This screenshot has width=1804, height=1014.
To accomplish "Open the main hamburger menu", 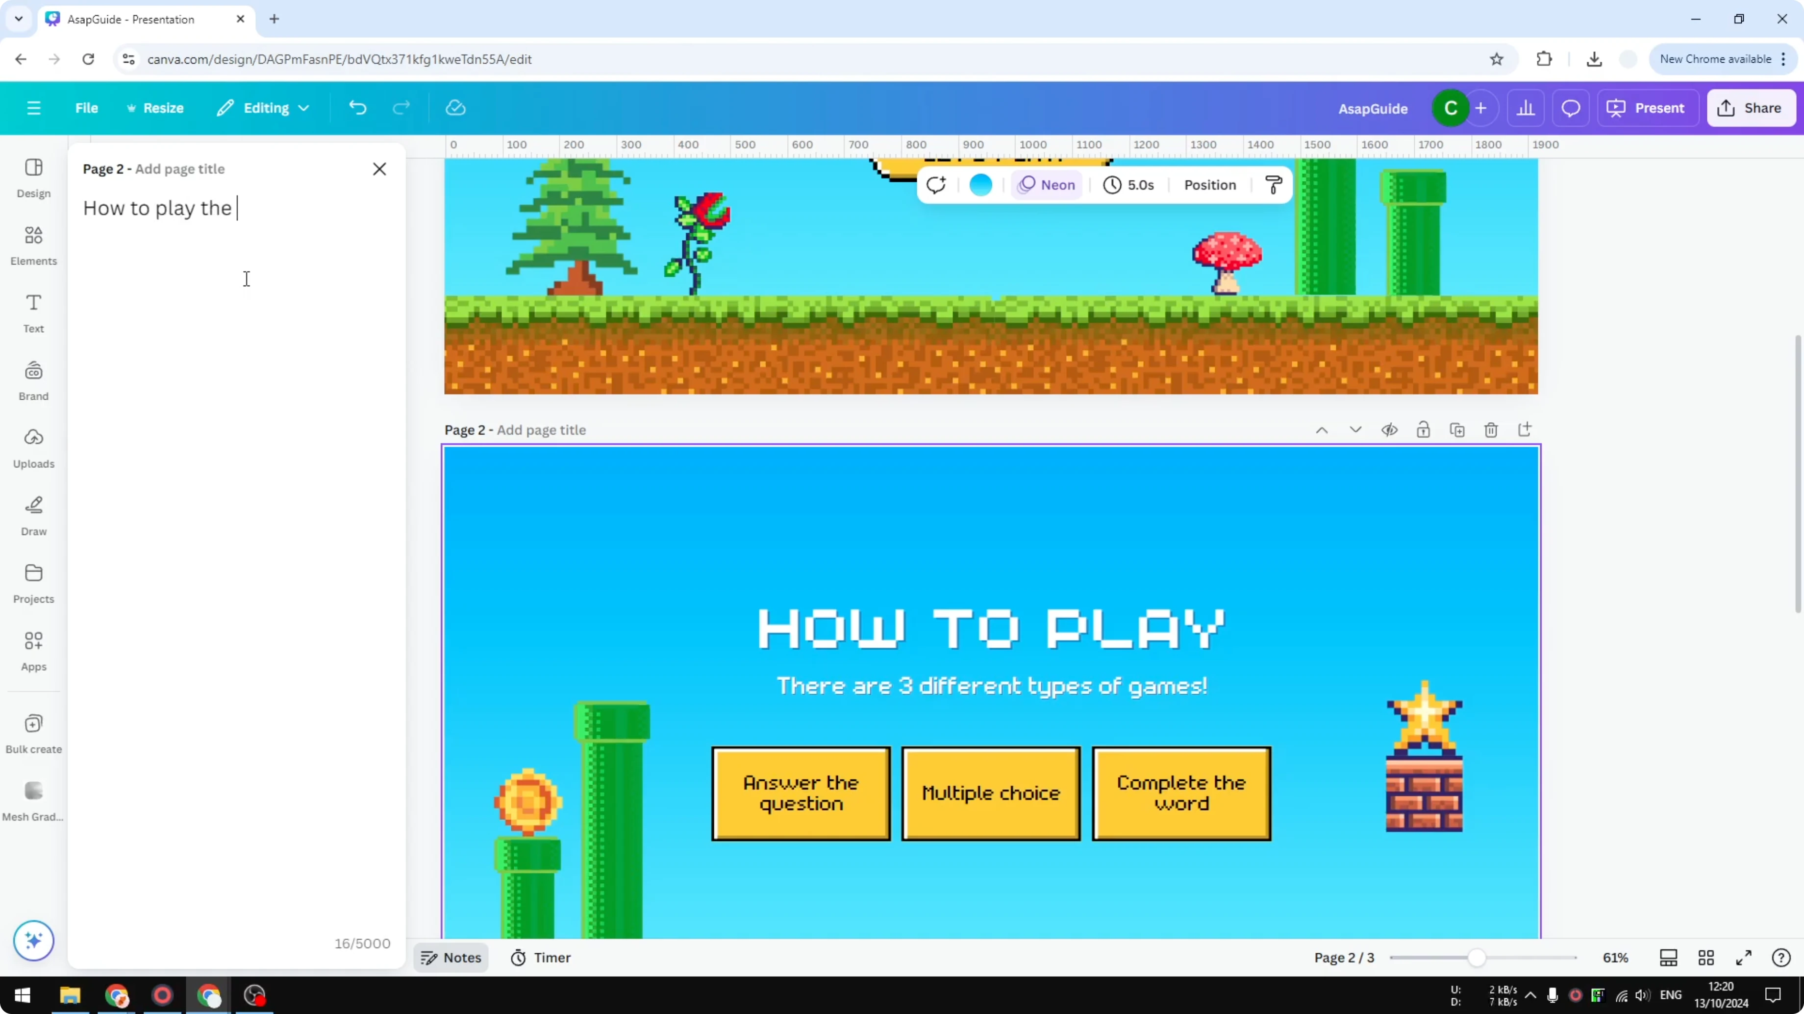I will [34, 108].
